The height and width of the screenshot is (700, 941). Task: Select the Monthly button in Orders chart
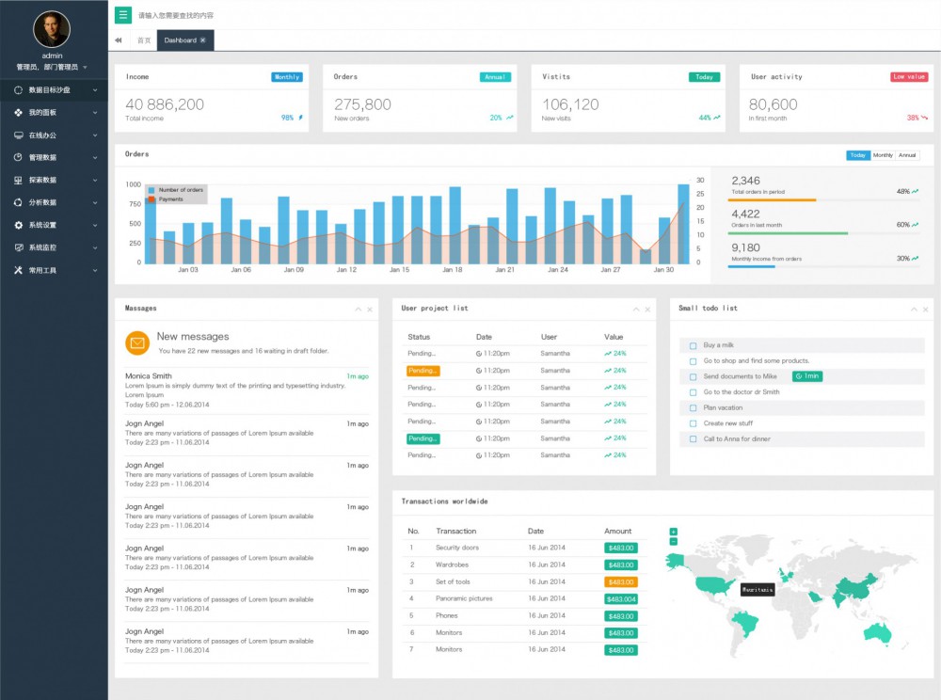click(x=883, y=155)
